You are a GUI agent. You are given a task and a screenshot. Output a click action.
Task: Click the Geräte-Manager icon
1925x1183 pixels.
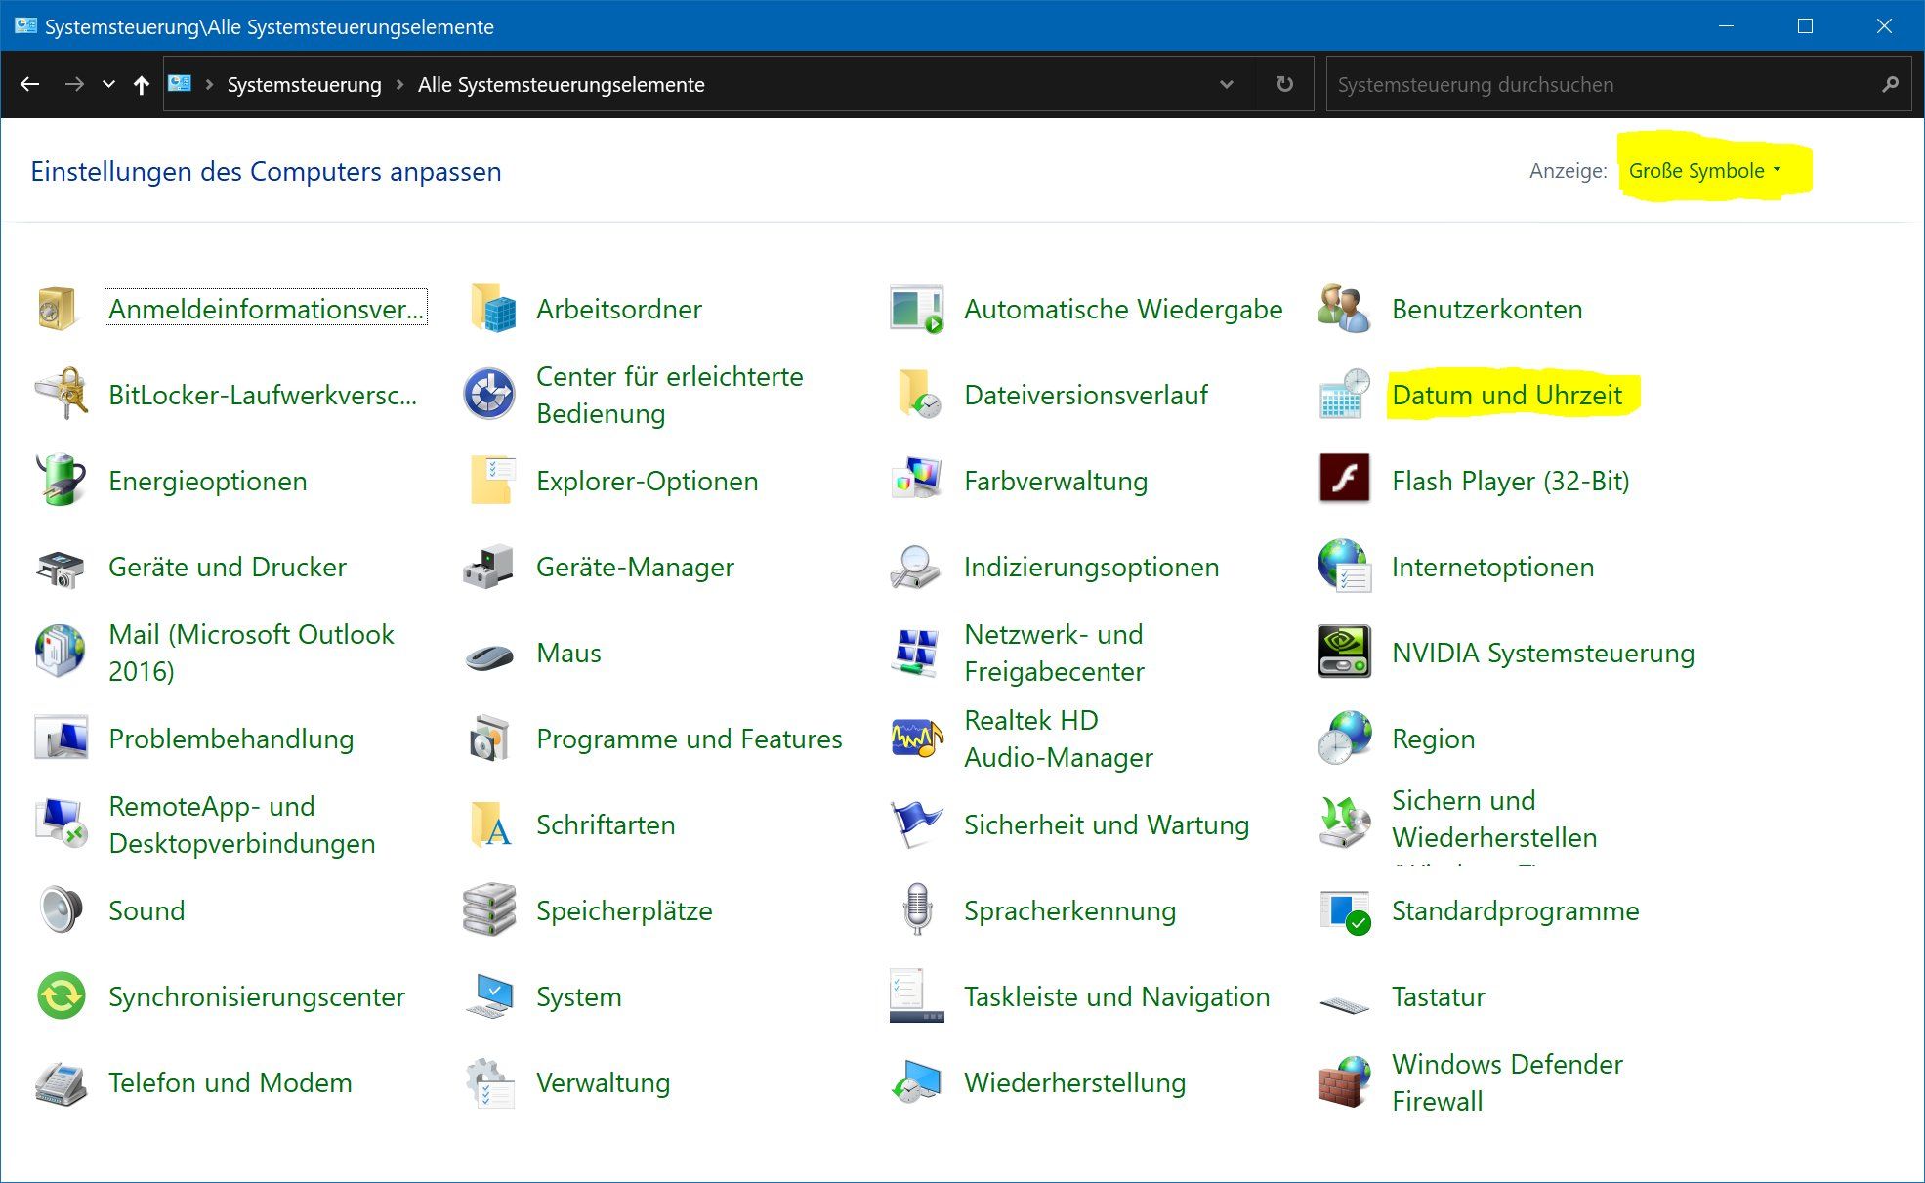point(488,567)
